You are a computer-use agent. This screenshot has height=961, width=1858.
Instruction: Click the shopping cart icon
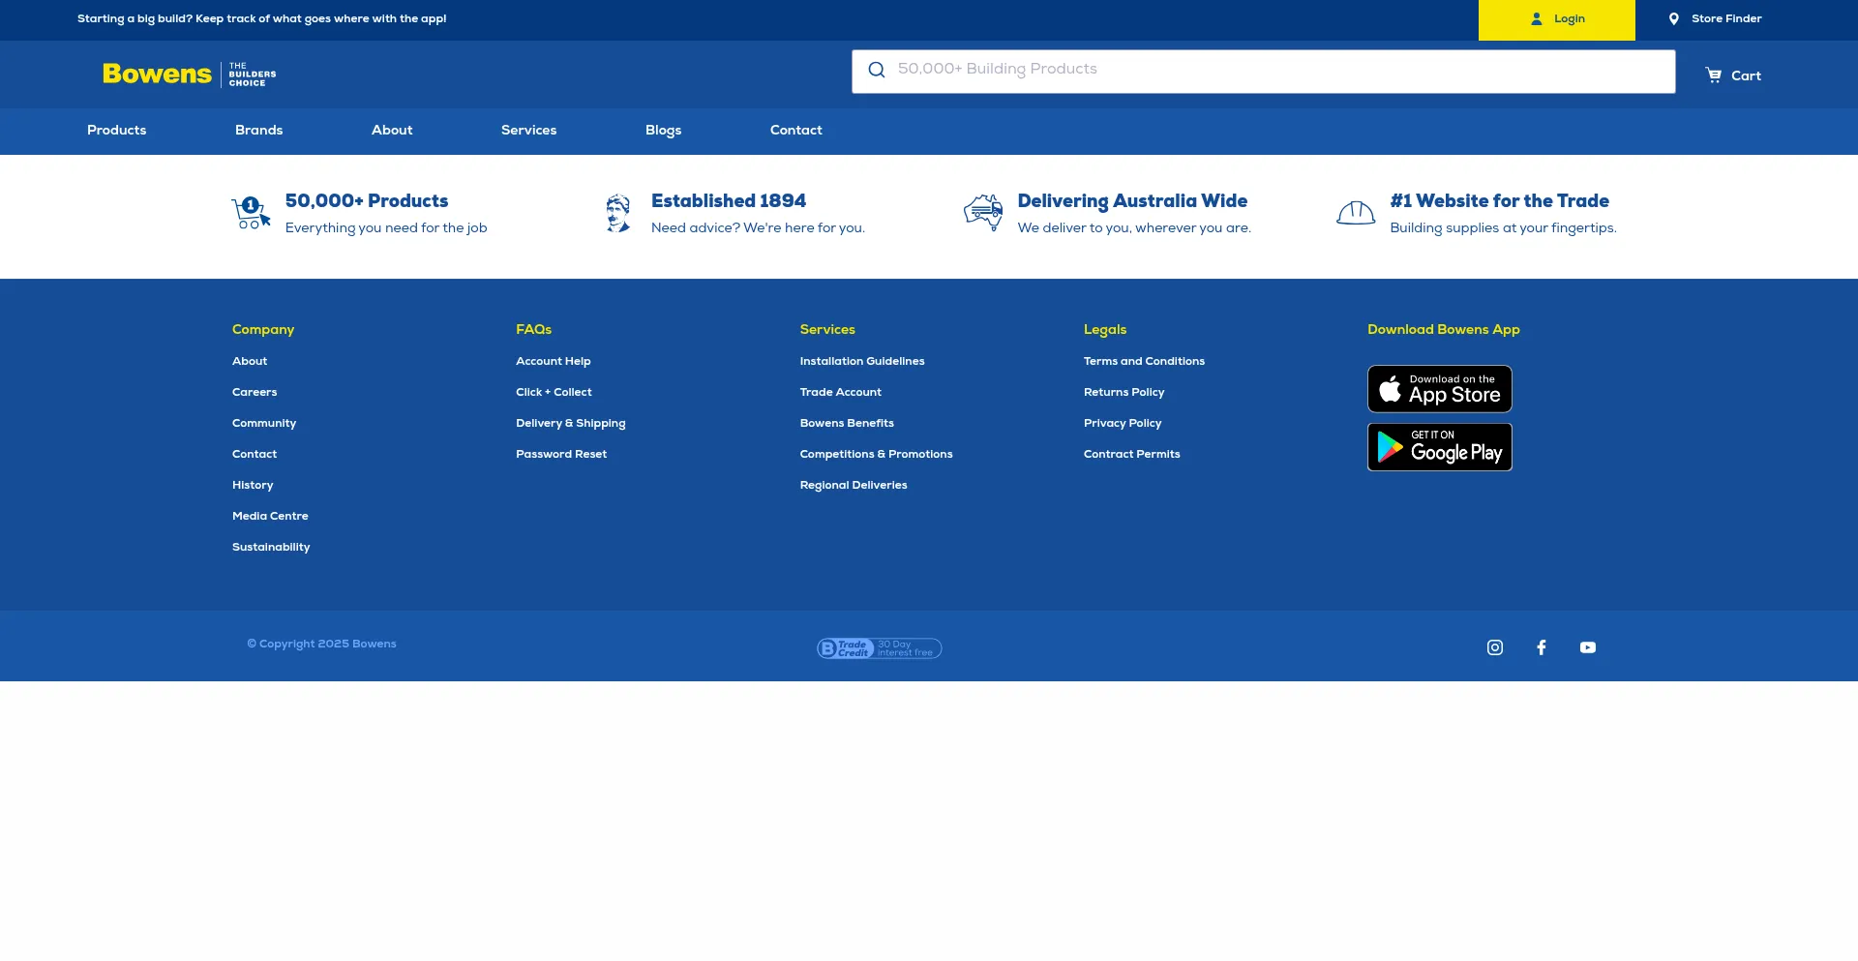(1713, 75)
